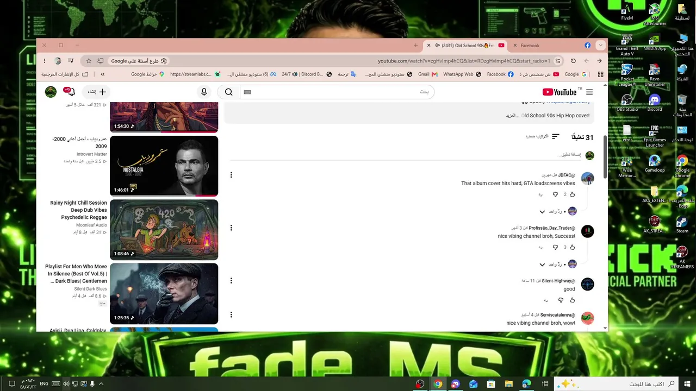Open the Chrome apps grid shortcut
Screen dimensions: 696x391
[x=600, y=74]
